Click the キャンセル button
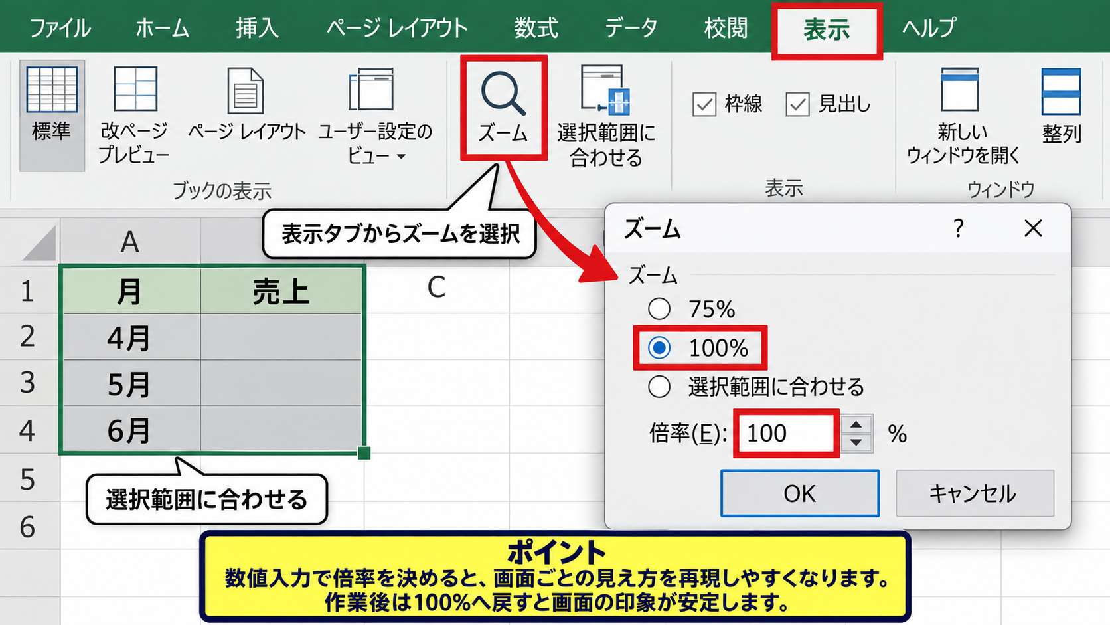 tap(975, 493)
